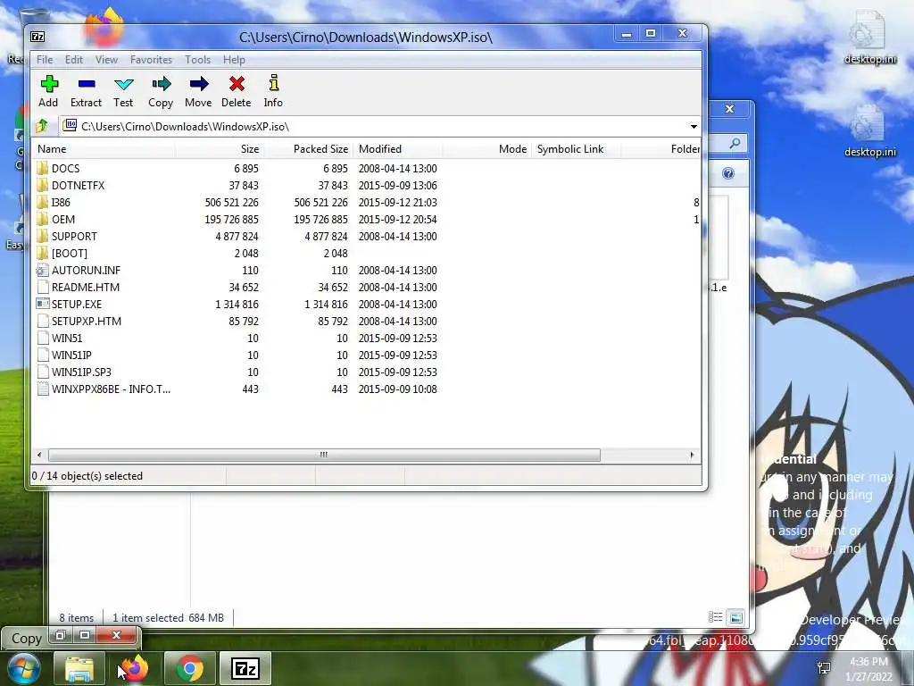Select the SUPPORT folder icon
This screenshot has height=686, width=914.
point(42,236)
